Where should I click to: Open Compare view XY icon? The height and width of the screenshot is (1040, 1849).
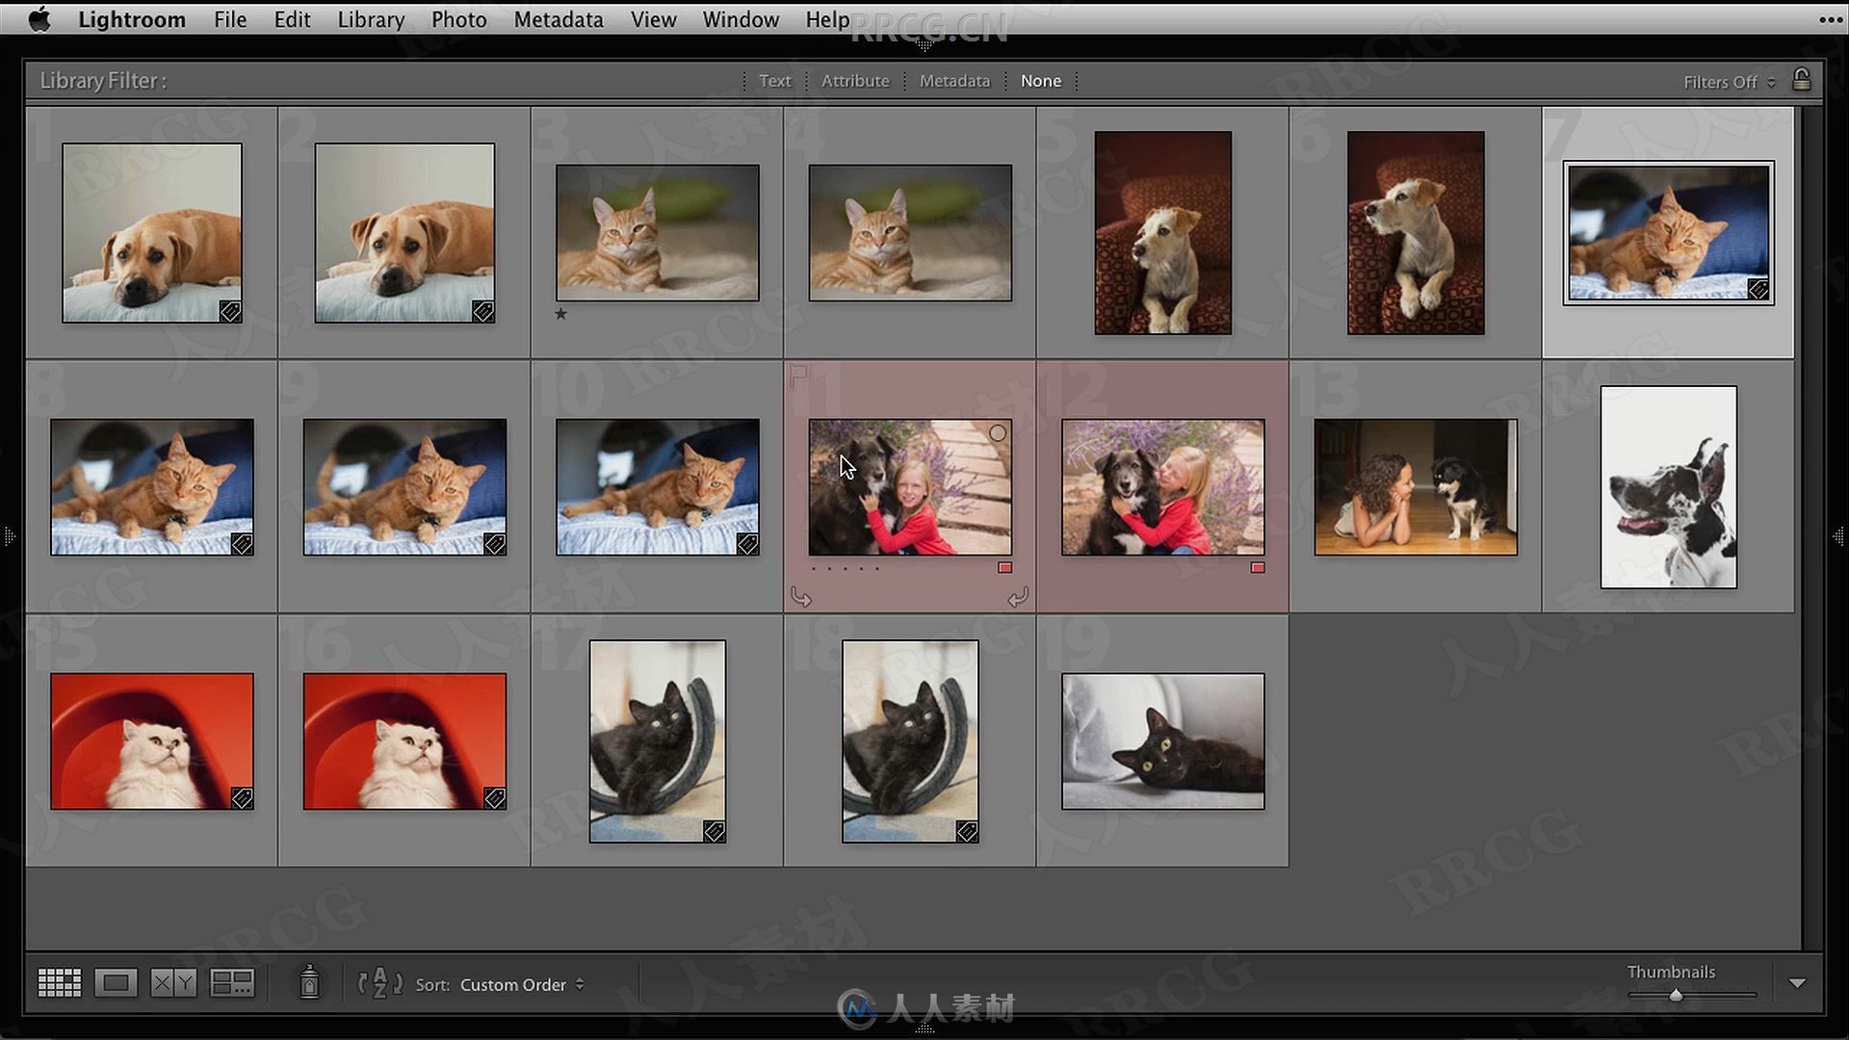click(x=173, y=983)
